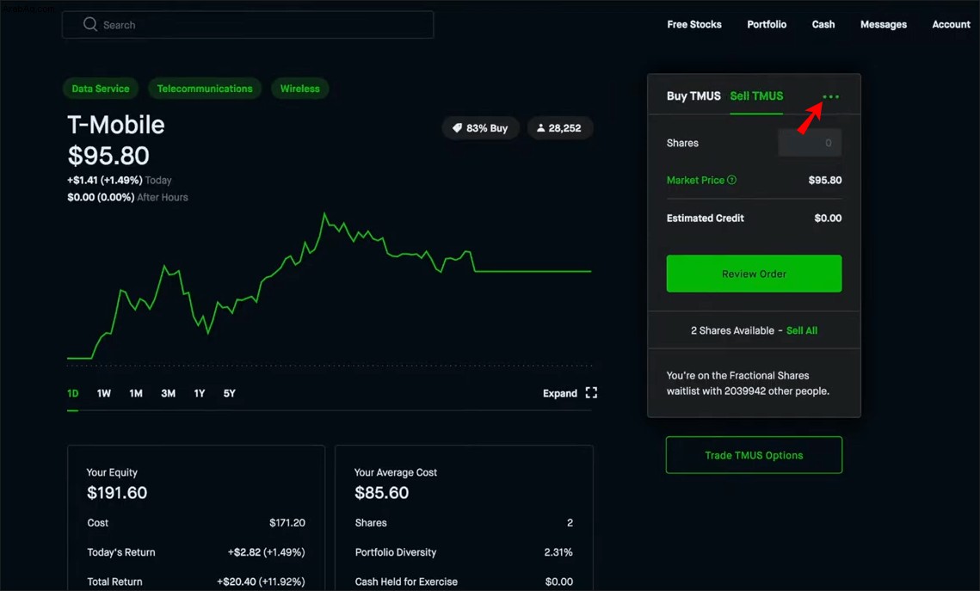Open Free Stocks in top navigation
980x591 pixels.
694,24
